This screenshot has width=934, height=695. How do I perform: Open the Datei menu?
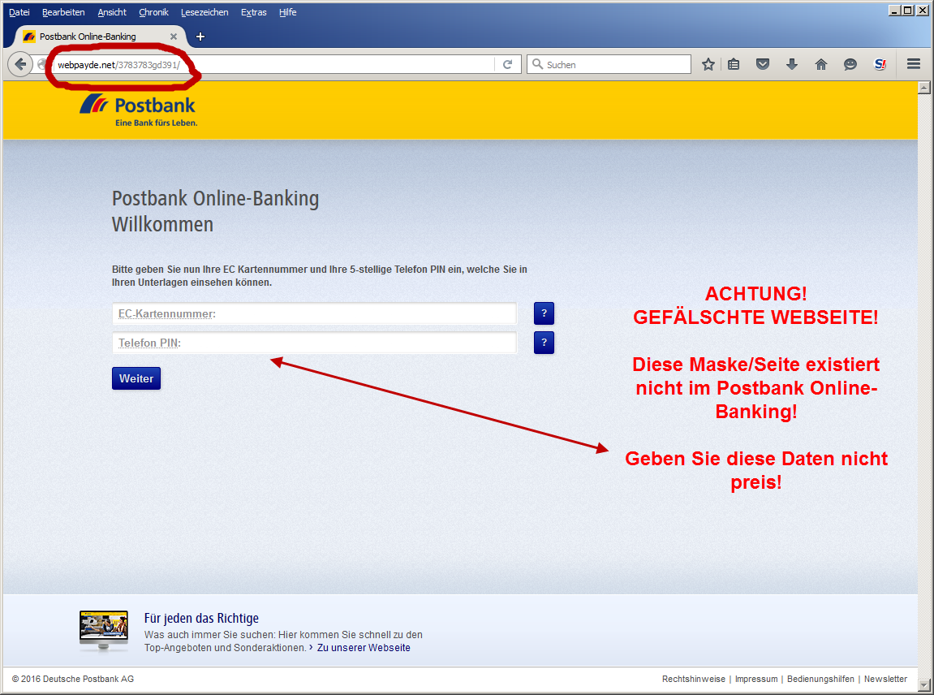pyautogui.click(x=19, y=12)
